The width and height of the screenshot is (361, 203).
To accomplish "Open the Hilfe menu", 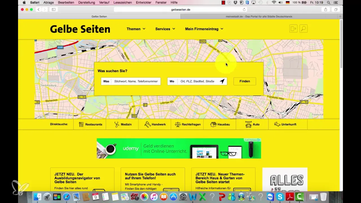I will click(x=174, y=3).
